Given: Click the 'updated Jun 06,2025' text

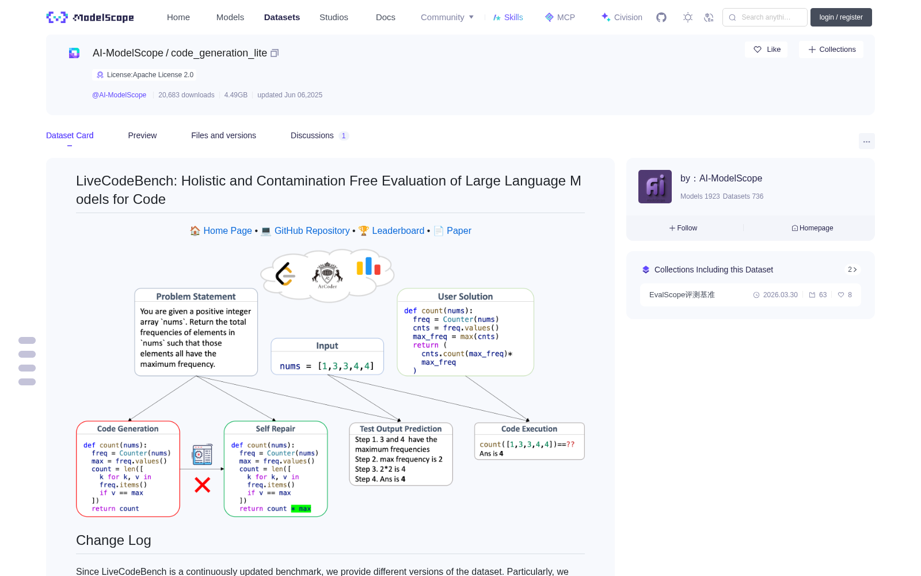Looking at the screenshot, I should tap(290, 95).
